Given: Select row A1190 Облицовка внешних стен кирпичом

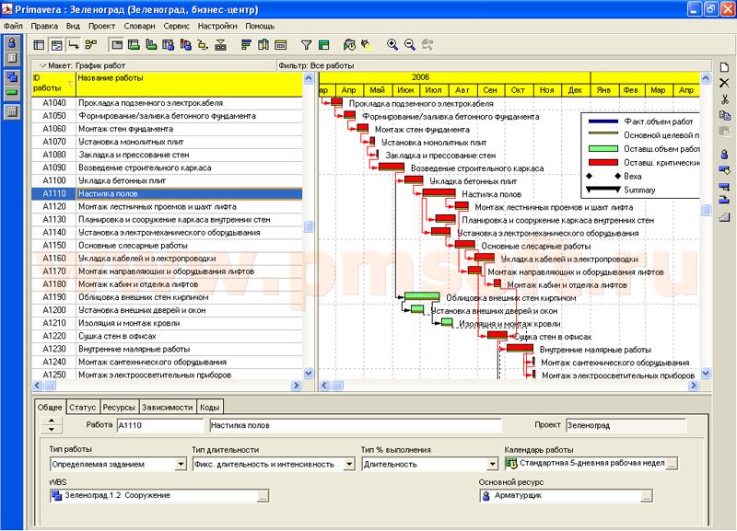Looking at the screenshot, I should coord(167,297).
